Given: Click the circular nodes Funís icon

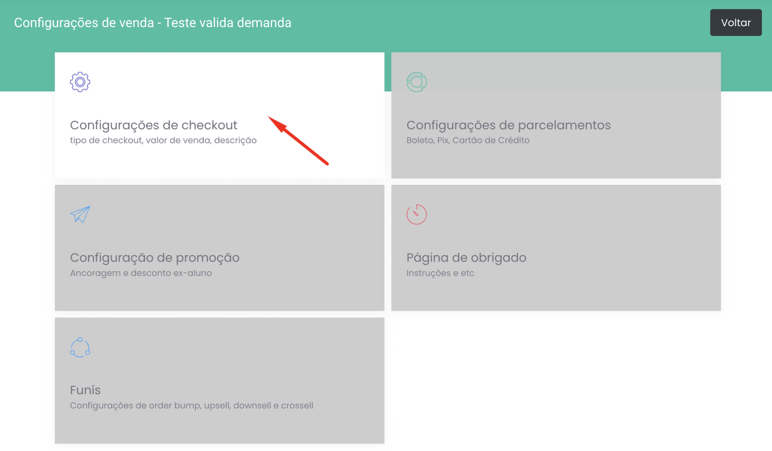Looking at the screenshot, I should 80,347.
